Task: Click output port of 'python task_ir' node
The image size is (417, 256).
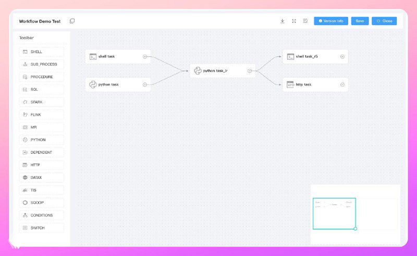Action: tap(250, 71)
